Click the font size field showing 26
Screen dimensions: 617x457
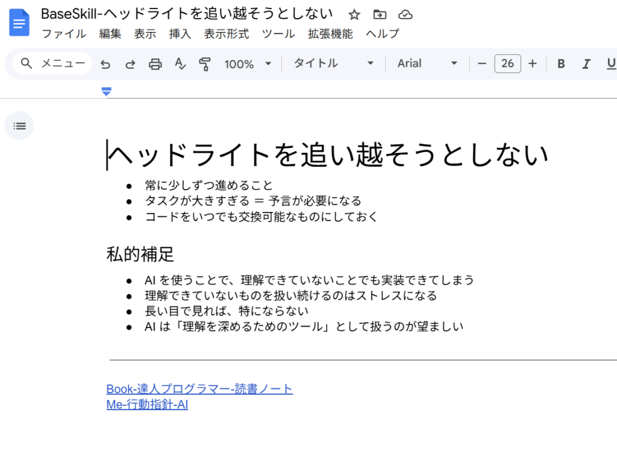click(507, 64)
